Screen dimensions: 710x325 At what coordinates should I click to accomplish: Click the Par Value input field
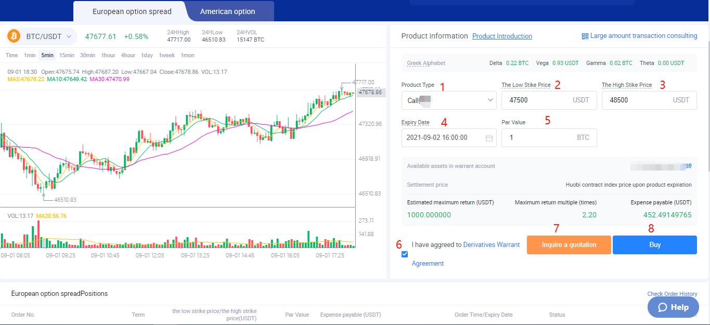click(536, 138)
